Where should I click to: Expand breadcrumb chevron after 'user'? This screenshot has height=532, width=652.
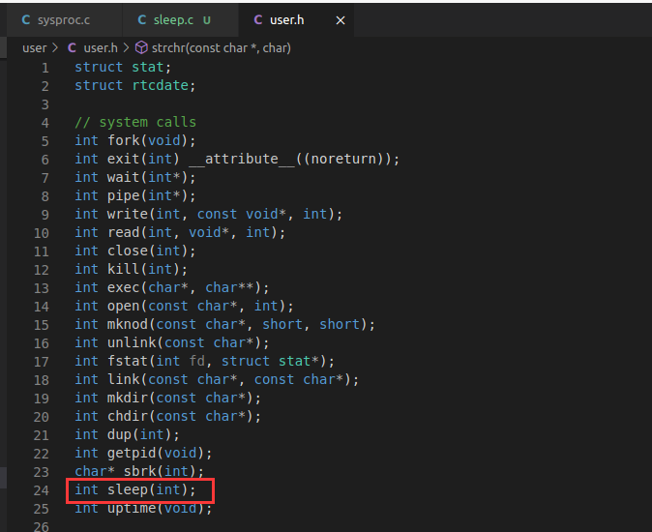[x=55, y=48]
